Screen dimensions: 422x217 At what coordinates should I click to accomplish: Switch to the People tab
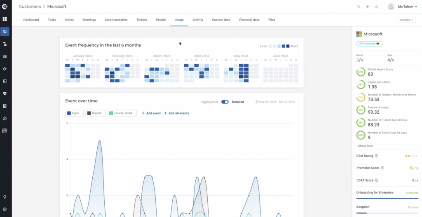[x=161, y=20]
